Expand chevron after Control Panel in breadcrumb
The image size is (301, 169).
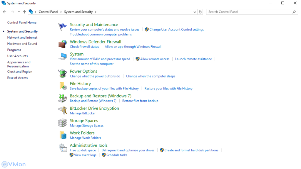click(x=61, y=12)
